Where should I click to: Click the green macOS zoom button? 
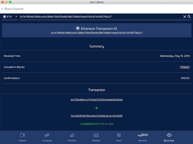10,2
